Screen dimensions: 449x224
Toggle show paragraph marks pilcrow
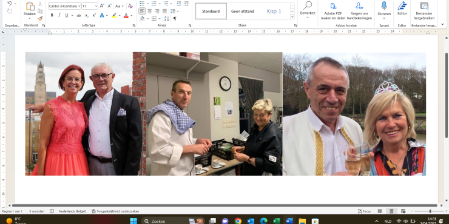175,19
